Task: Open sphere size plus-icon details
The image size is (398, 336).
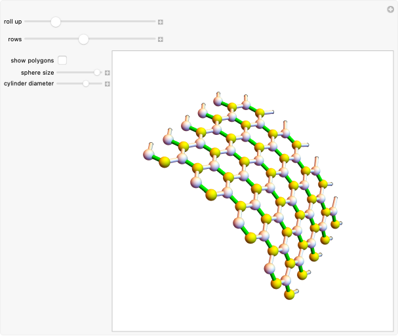Action: click(x=108, y=73)
